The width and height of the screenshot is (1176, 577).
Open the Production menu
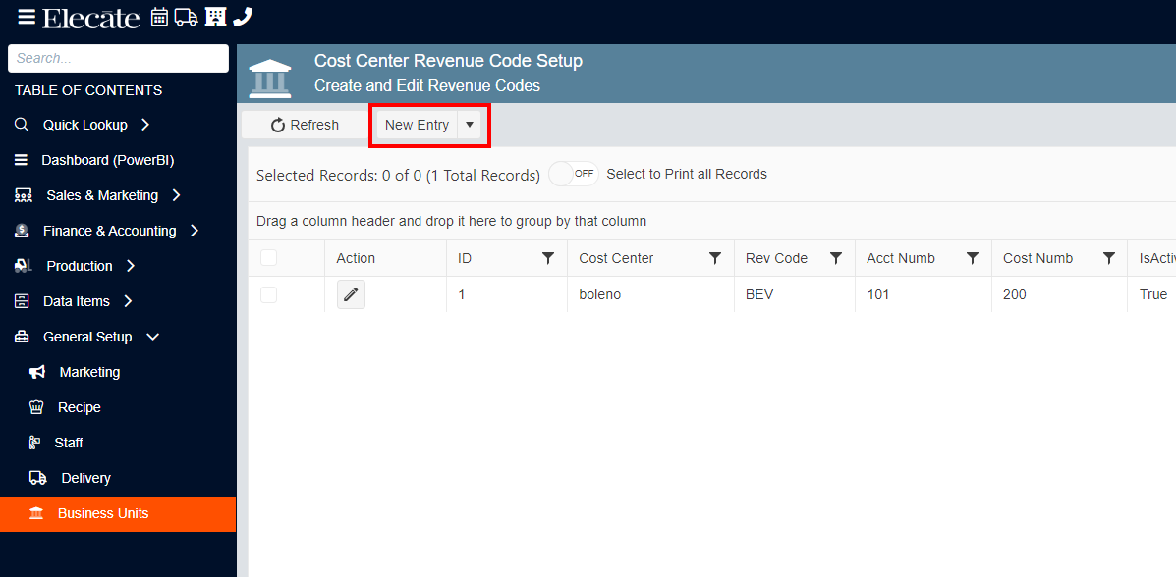coord(80,266)
